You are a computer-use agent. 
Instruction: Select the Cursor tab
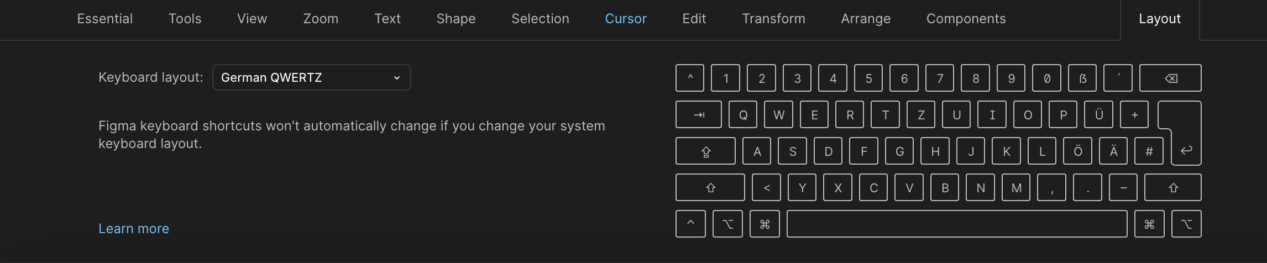tap(626, 19)
